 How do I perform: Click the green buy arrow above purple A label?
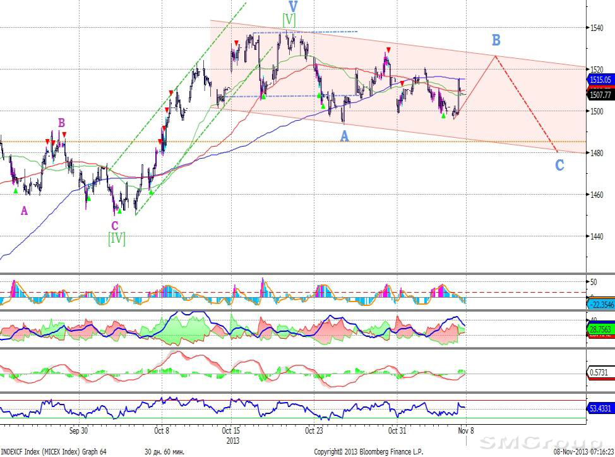pyautogui.click(x=16, y=182)
